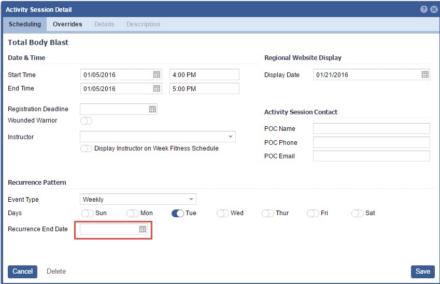The height and width of the screenshot is (284, 440).
Task: Open the Recurrence End Date calendar picker
Action: pyautogui.click(x=143, y=229)
